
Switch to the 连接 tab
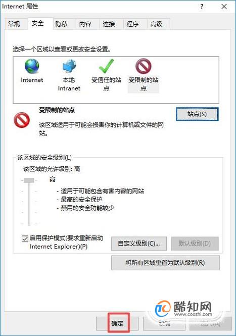pyautogui.click(x=109, y=24)
